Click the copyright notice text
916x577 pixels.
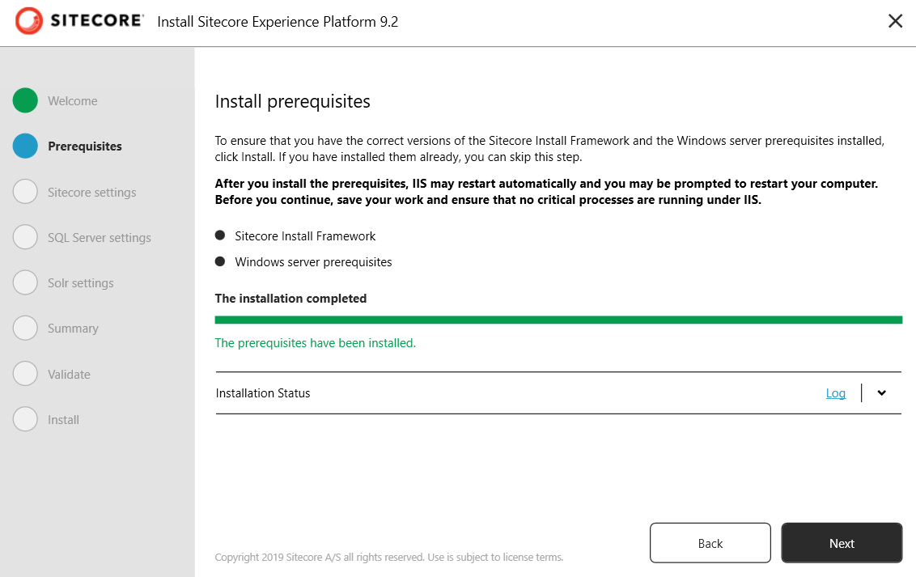tap(389, 557)
